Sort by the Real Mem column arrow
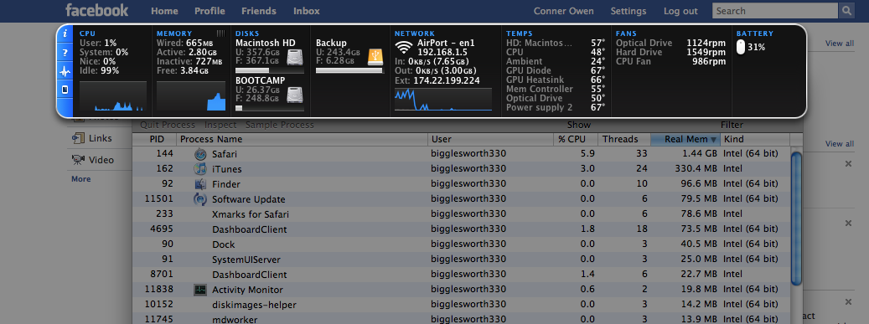 [714, 140]
